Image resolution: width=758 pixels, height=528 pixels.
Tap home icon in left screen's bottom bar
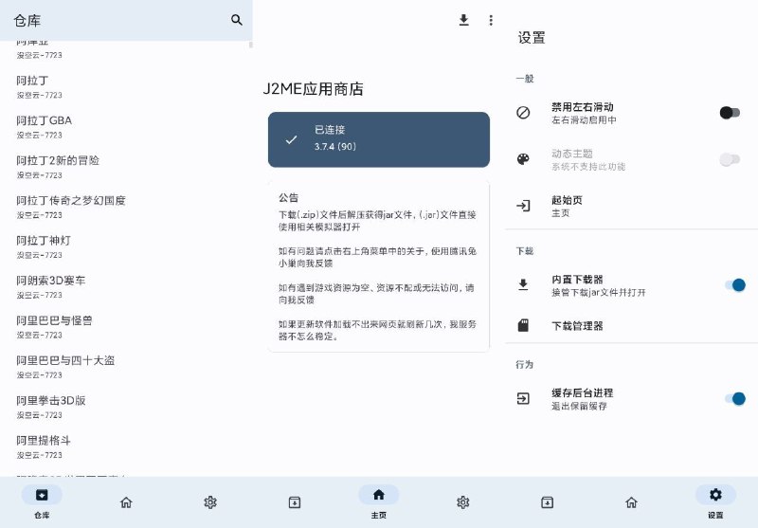pos(126,501)
